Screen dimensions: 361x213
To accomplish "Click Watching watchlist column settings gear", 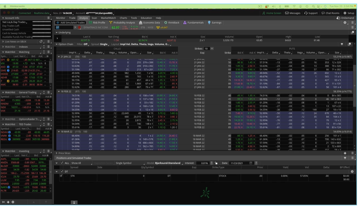I will (x=48, y=56).
